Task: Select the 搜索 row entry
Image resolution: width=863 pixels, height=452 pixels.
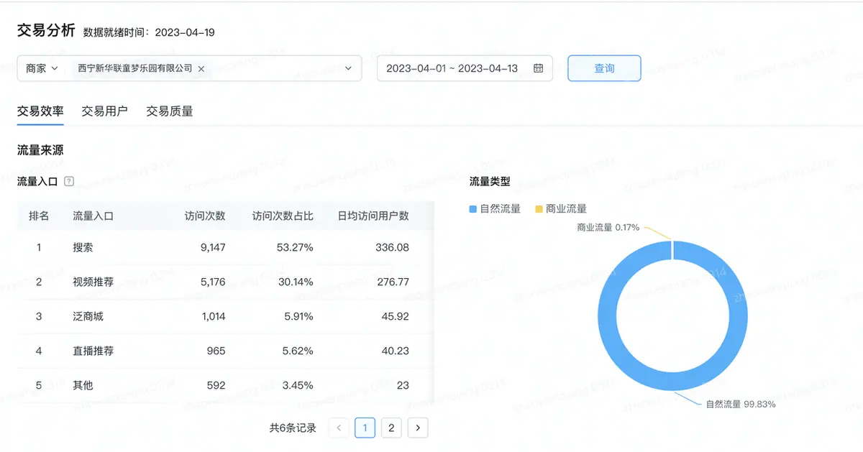Action: pyautogui.click(x=83, y=247)
